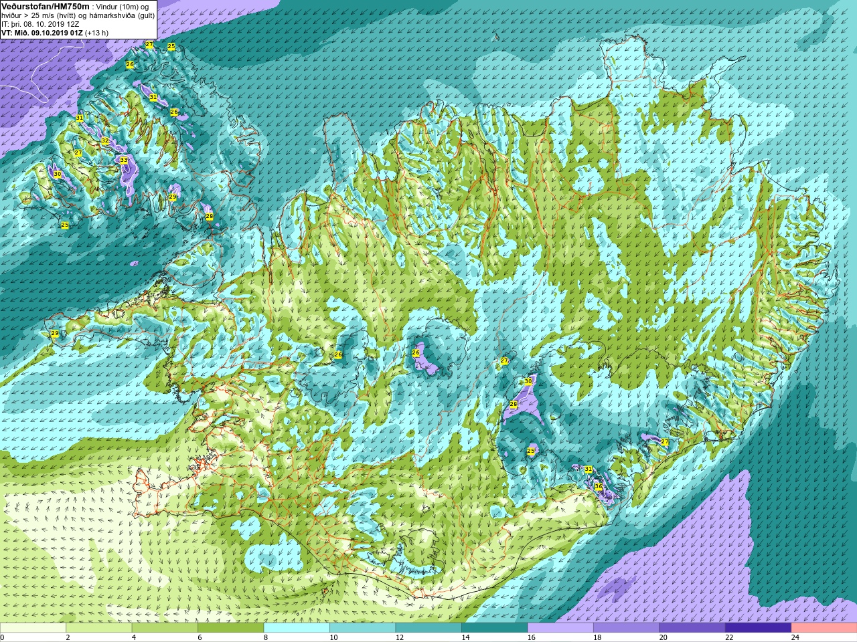Click the legend scale value 12
Screen dimensions: 857x642
click(399, 637)
